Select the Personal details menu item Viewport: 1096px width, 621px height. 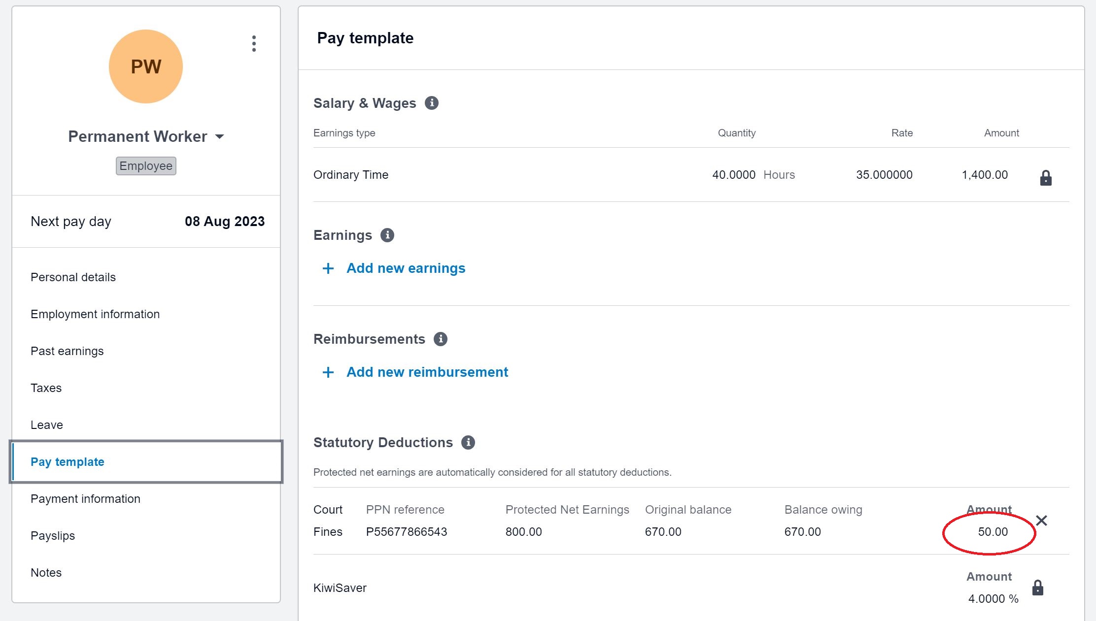click(73, 277)
